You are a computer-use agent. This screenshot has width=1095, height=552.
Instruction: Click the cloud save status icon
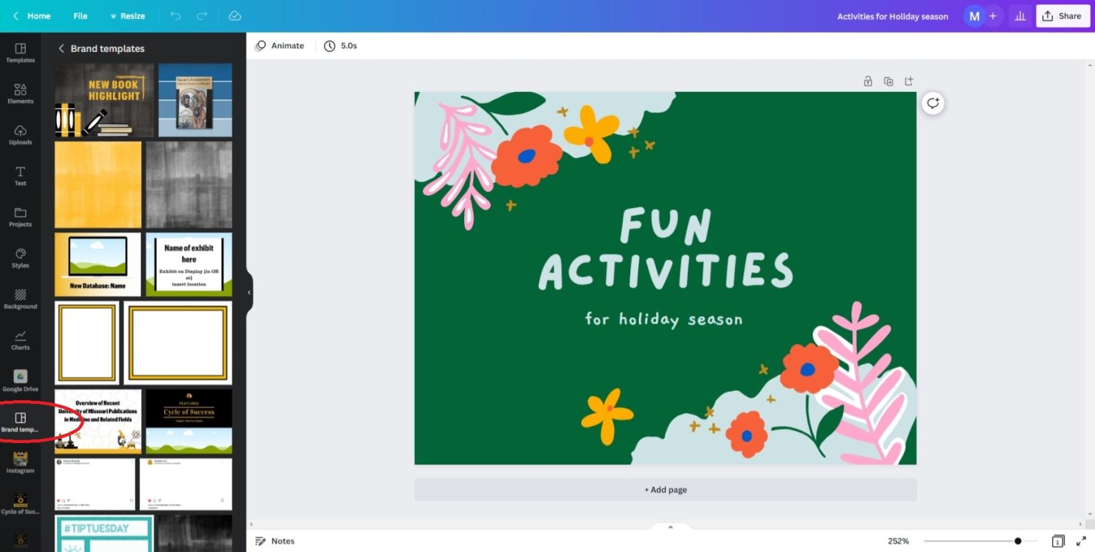click(235, 16)
